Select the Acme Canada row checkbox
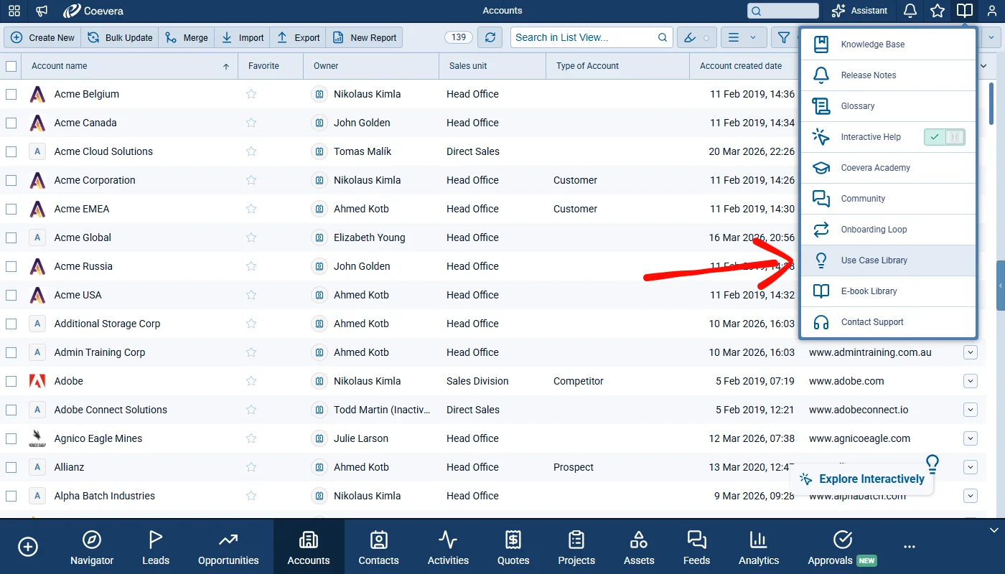Image resolution: width=1005 pixels, height=574 pixels. (11, 123)
